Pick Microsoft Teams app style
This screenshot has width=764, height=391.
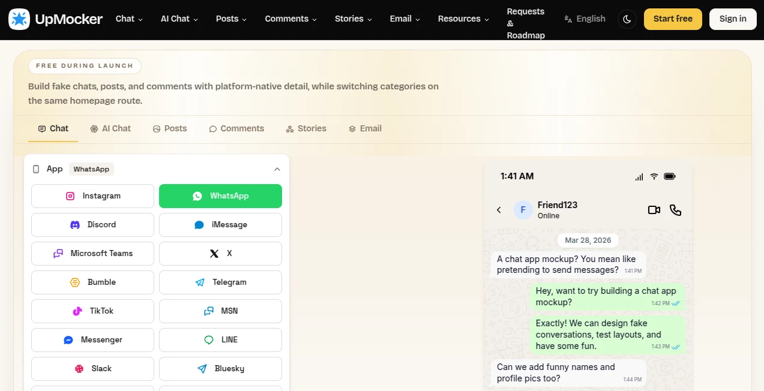coord(92,254)
